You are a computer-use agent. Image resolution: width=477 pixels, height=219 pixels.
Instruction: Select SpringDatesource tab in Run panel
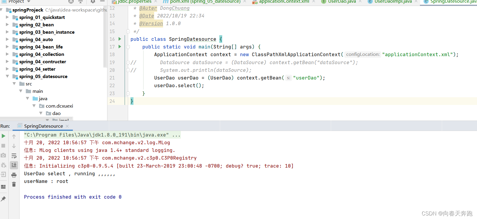click(x=43, y=126)
